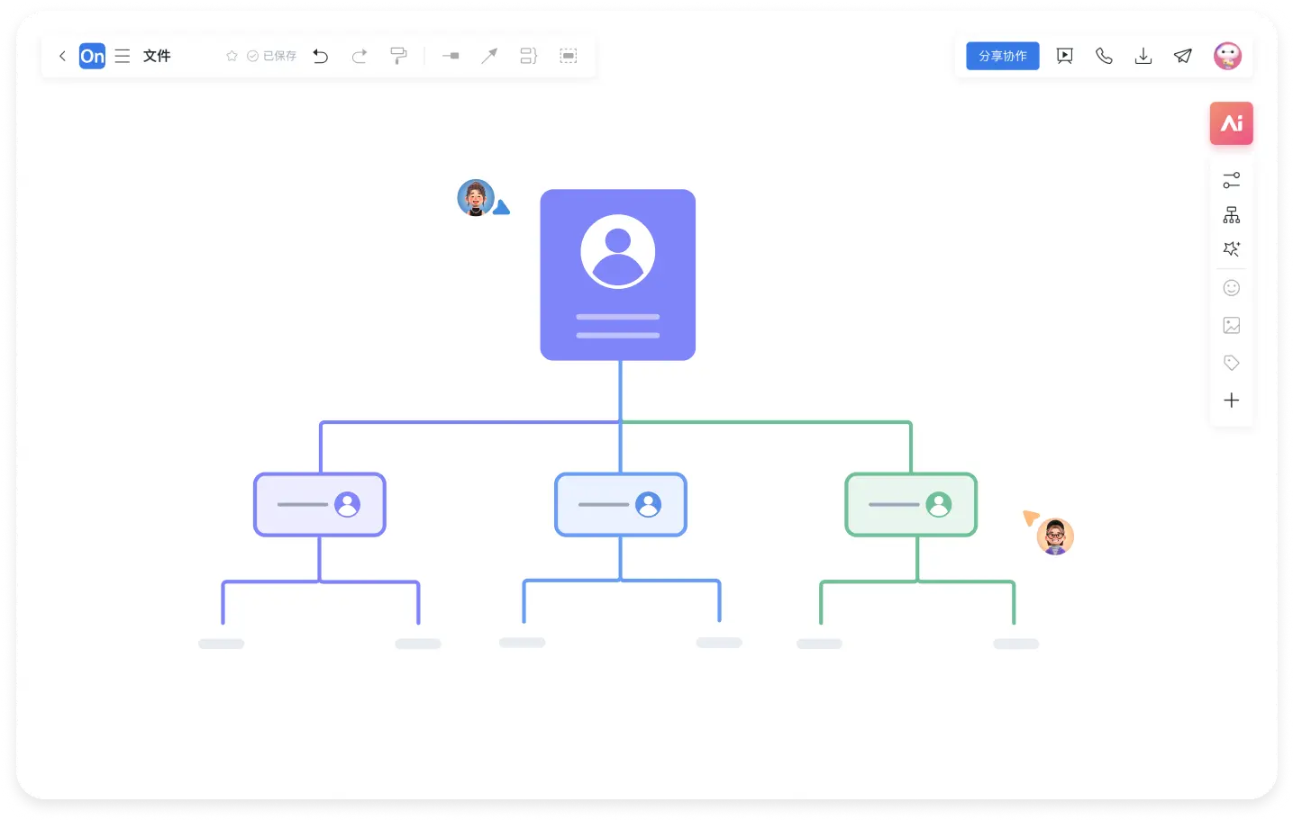Expand the hamburger menu next to 文件
Screen dimensions: 1293x820
[123, 56]
